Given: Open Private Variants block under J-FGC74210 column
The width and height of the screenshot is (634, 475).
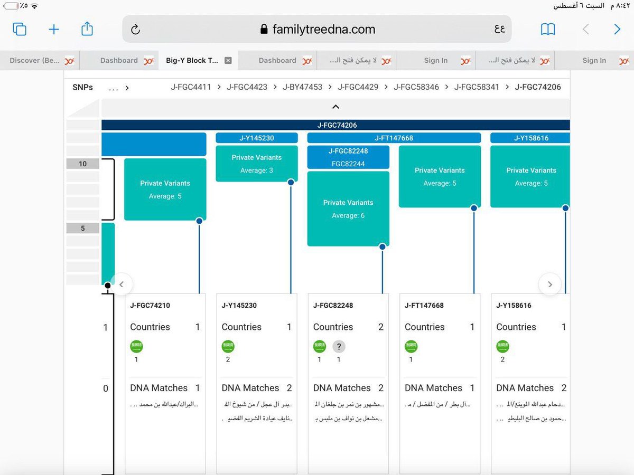Looking at the screenshot, I should click(x=165, y=189).
